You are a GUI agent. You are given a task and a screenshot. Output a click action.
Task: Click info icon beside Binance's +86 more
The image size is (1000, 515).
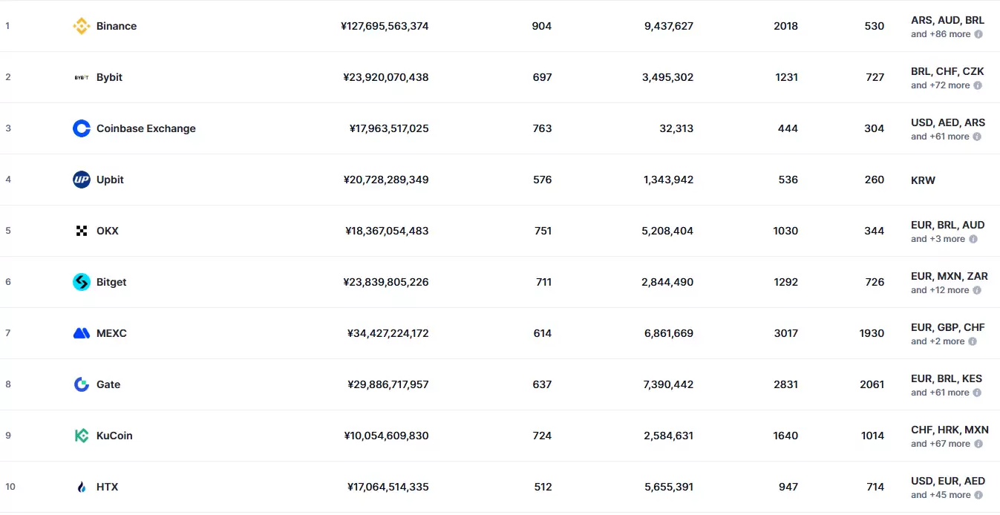point(978,34)
